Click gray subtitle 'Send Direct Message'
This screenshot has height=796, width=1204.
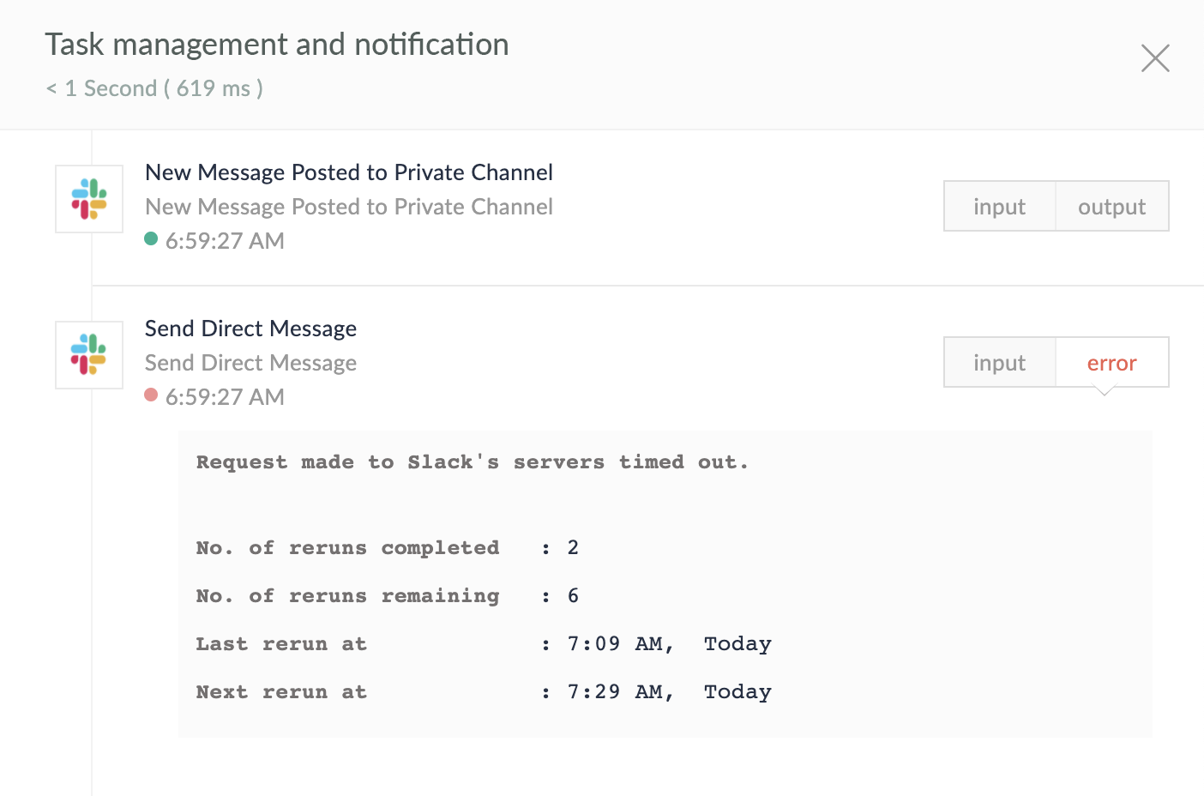click(250, 363)
